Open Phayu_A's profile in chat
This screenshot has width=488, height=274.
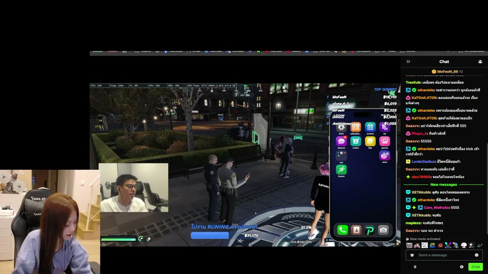(x=419, y=134)
